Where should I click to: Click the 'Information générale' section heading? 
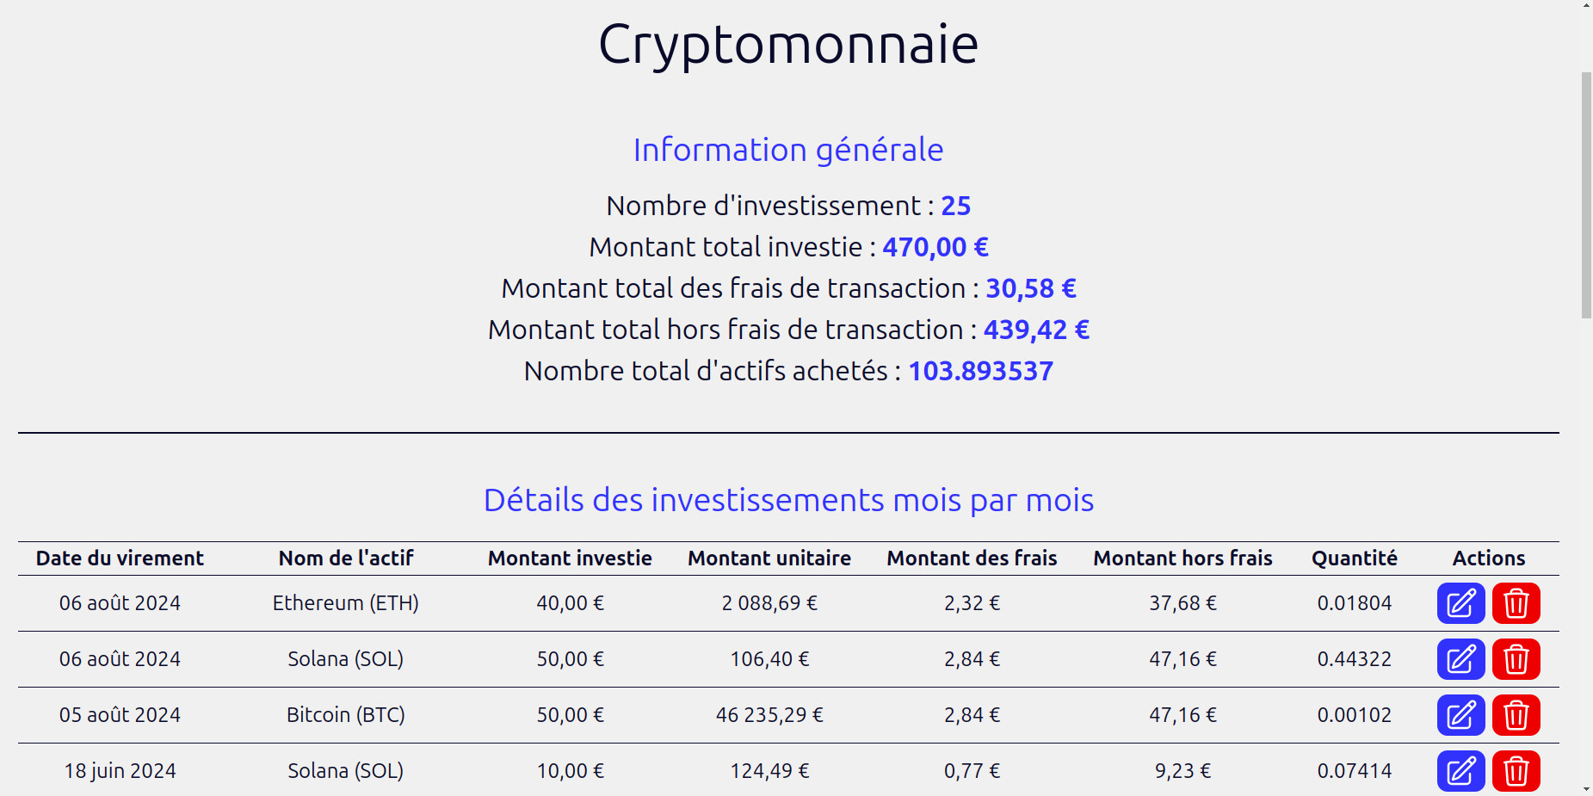coord(787,149)
